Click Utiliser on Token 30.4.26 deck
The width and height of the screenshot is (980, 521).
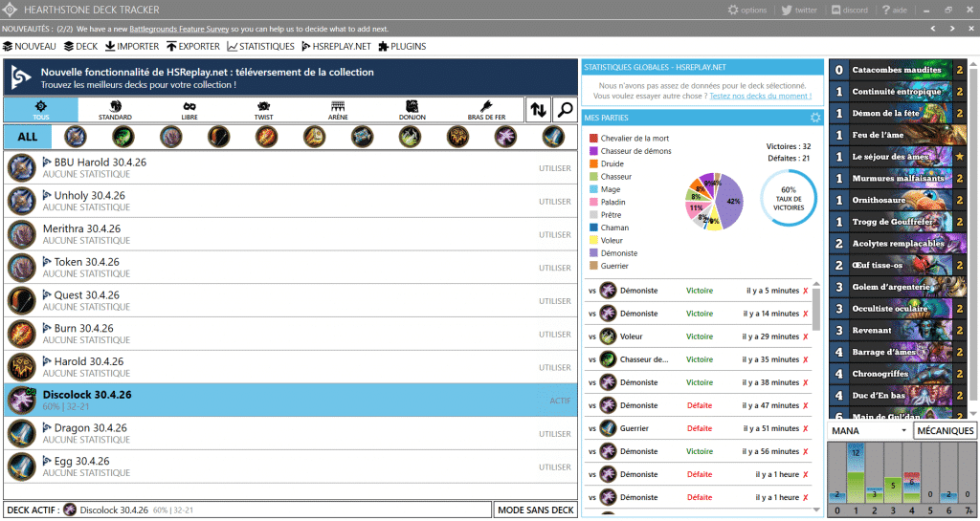tap(555, 268)
